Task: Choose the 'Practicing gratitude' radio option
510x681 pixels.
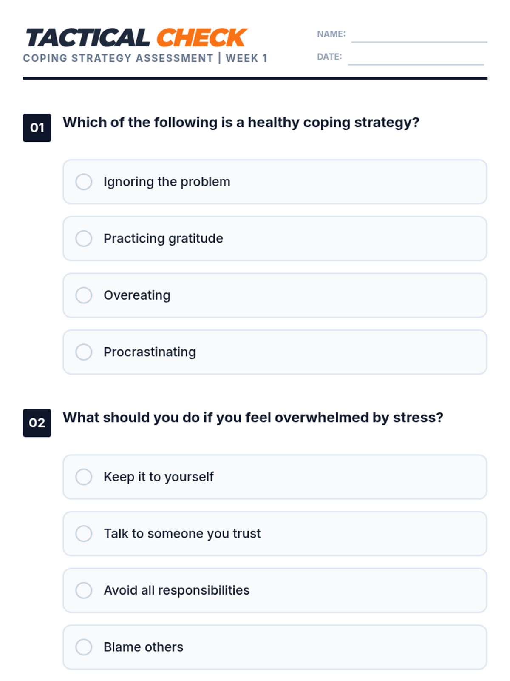Action: (84, 238)
